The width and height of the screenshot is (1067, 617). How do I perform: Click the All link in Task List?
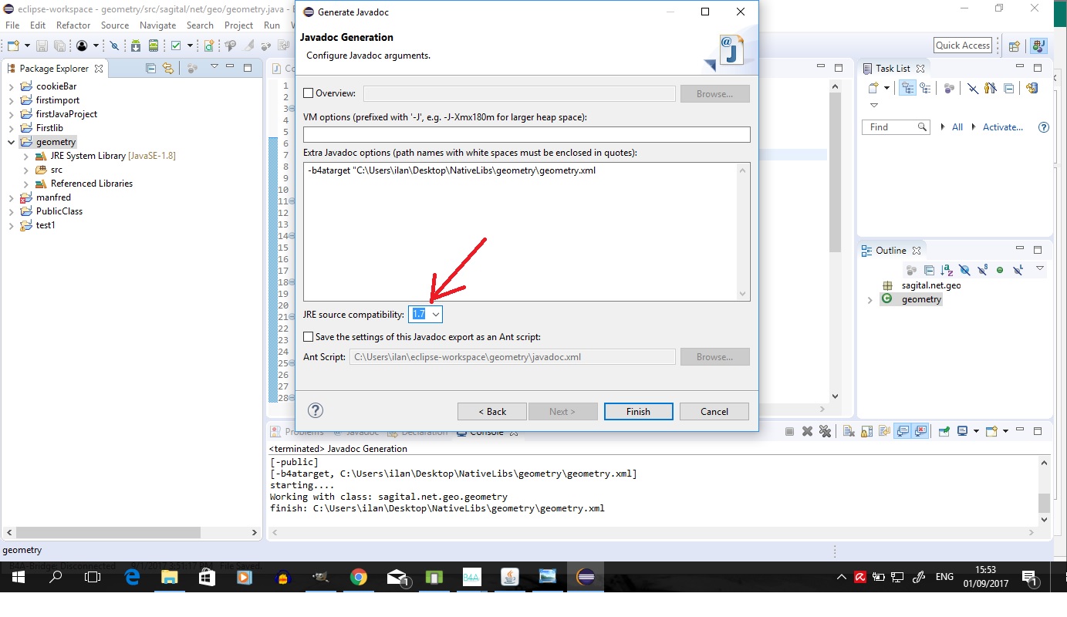[x=957, y=127]
